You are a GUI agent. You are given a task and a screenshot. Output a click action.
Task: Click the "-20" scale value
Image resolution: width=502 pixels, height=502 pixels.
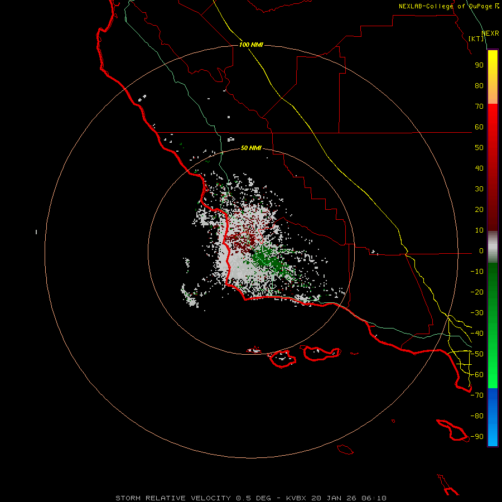(x=477, y=292)
